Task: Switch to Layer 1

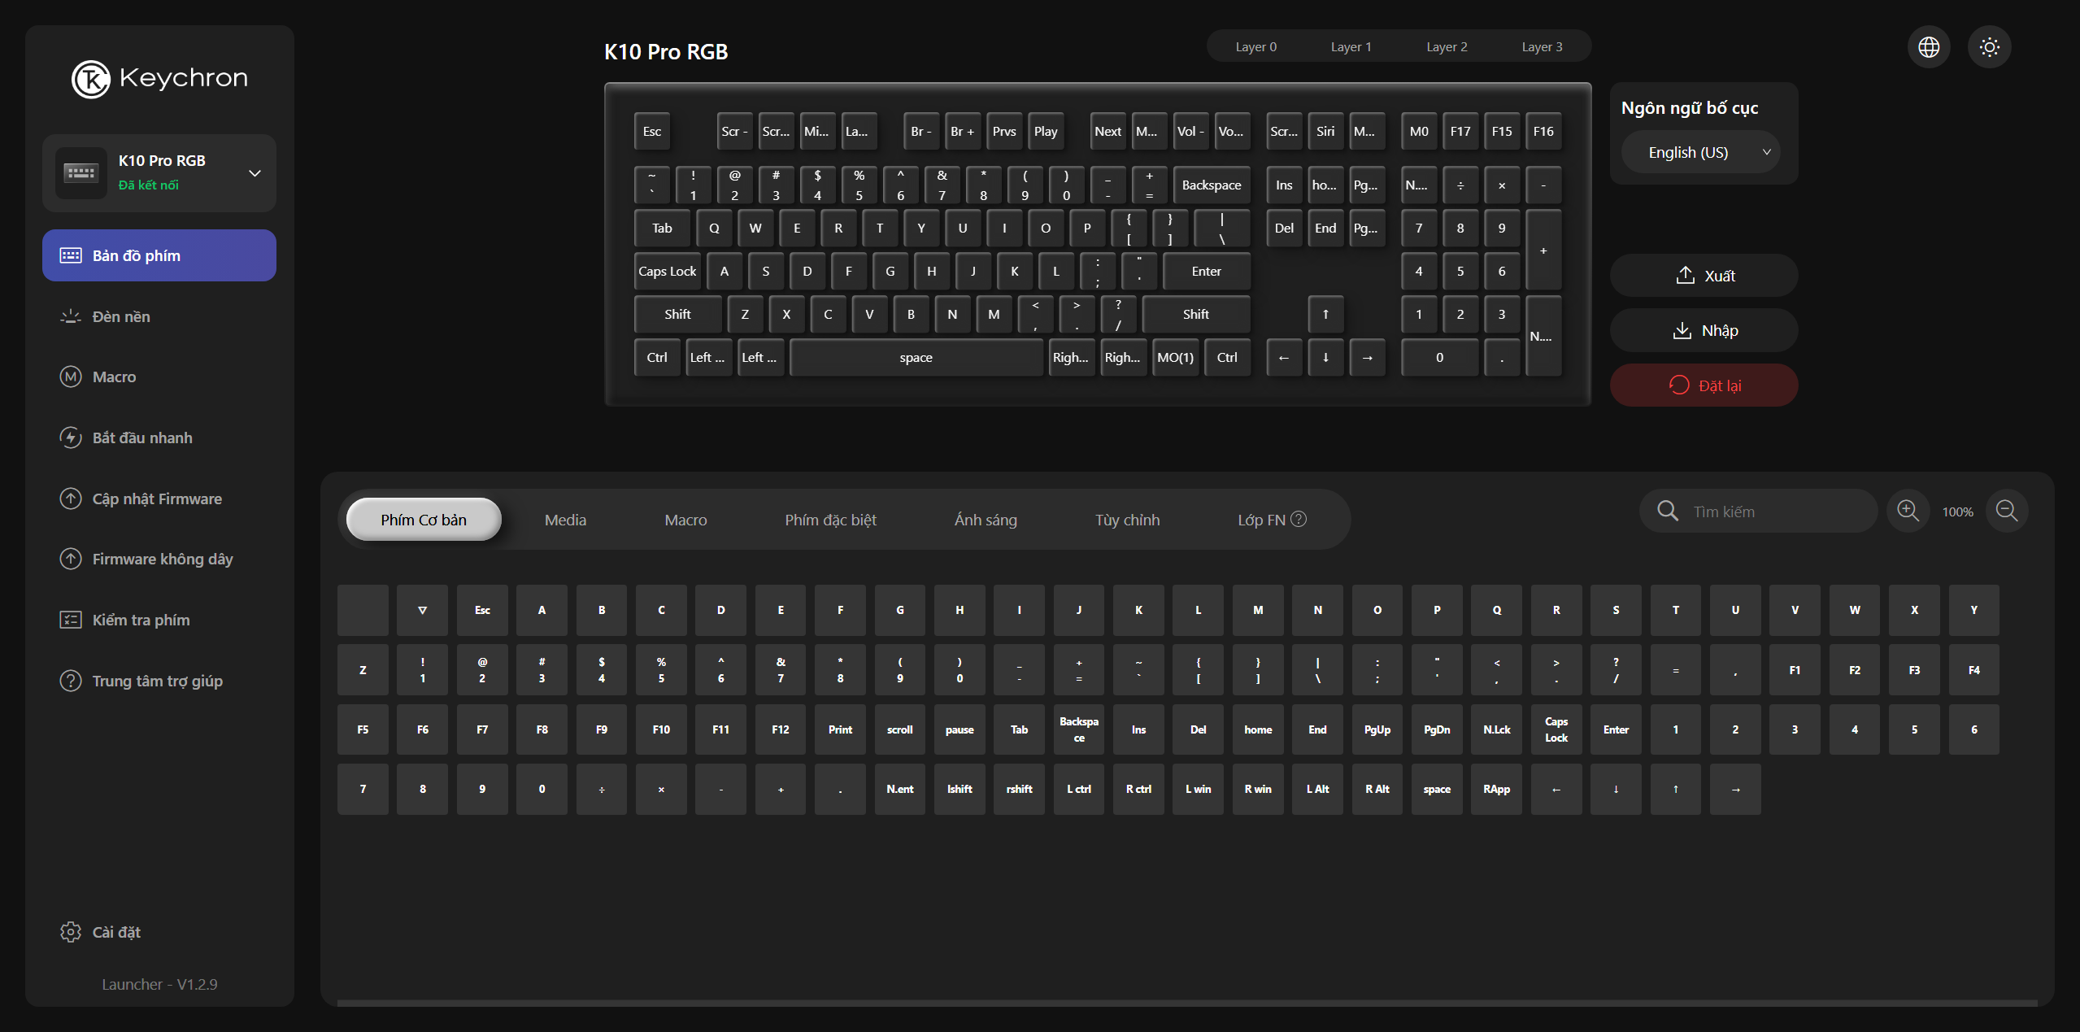Action: (x=1351, y=47)
